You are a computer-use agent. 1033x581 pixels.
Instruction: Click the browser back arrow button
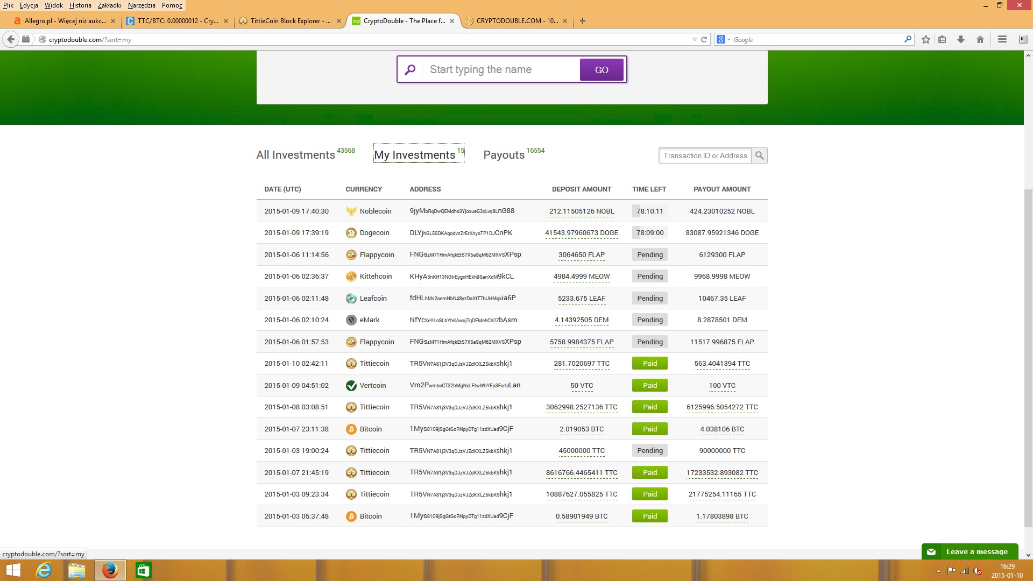[11, 39]
